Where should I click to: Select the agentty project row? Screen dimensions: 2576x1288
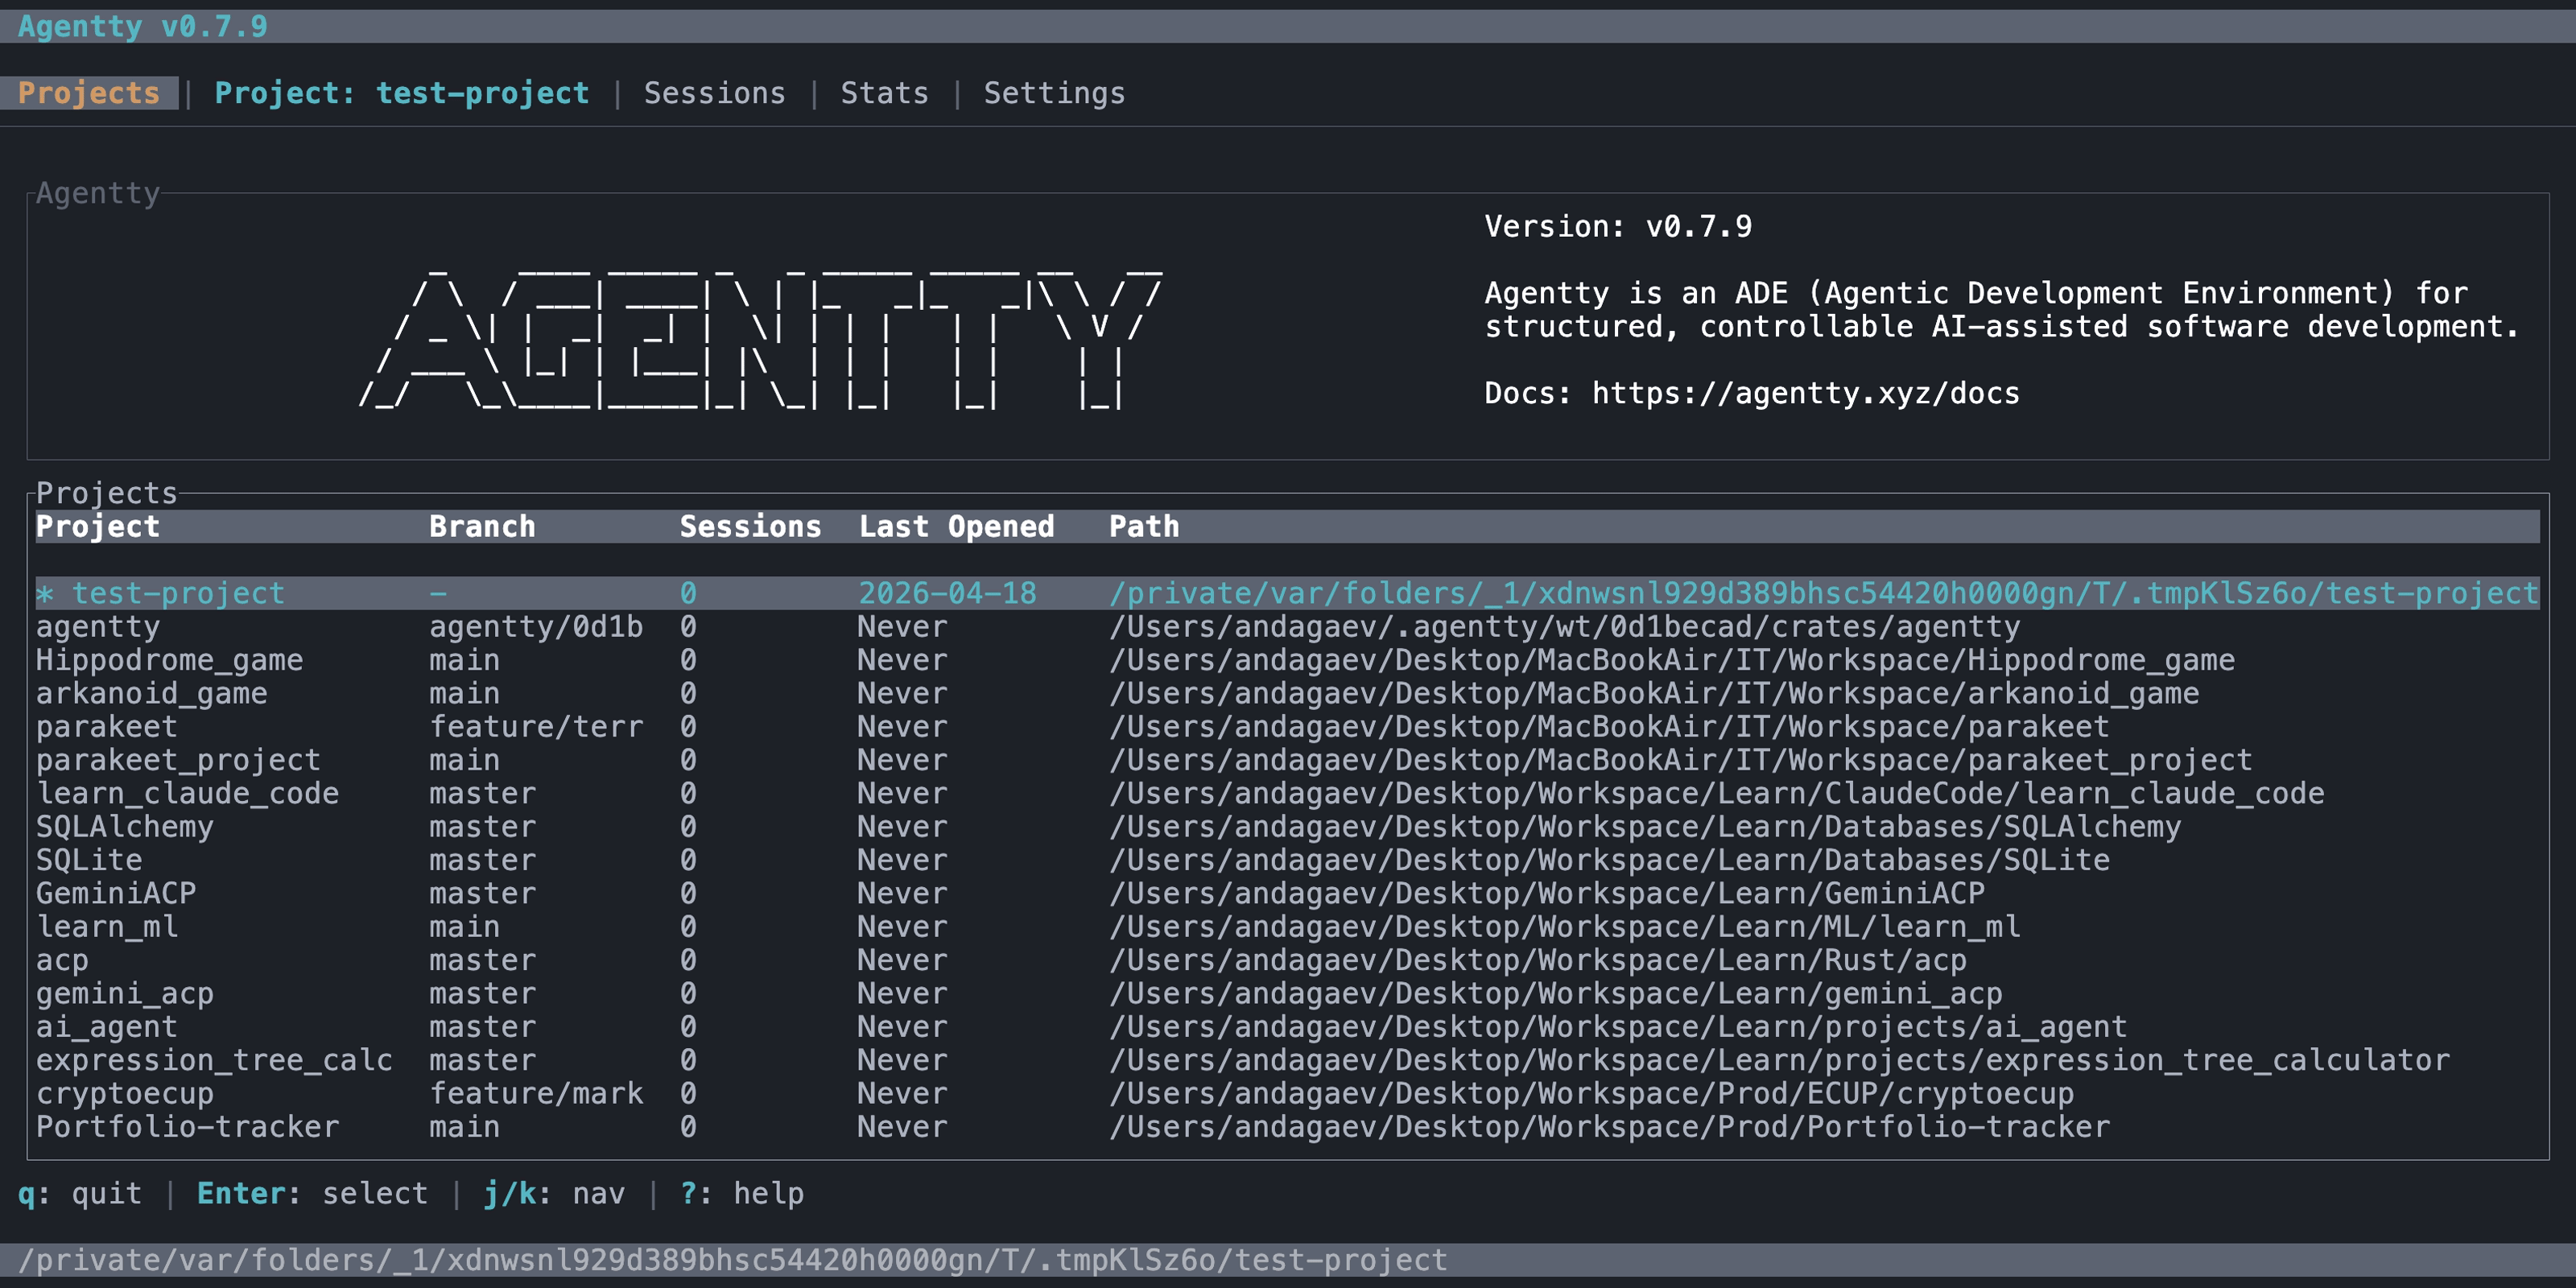coord(98,626)
